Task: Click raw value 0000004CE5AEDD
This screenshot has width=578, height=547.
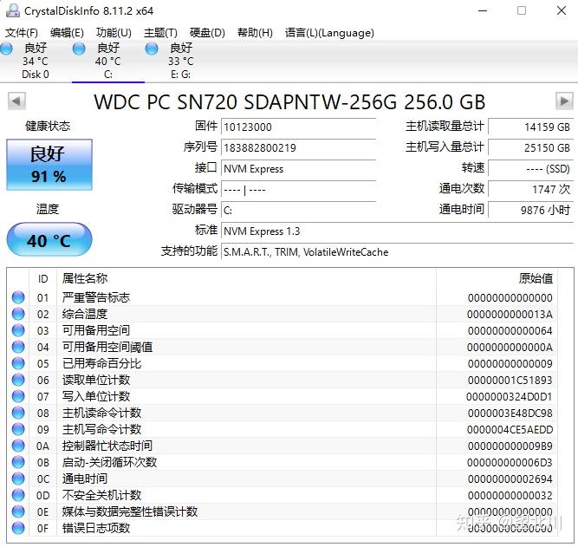Action: tap(510, 429)
